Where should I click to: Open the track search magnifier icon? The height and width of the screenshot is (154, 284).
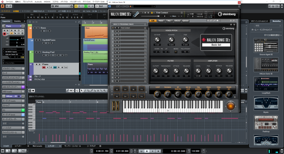[79, 22]
